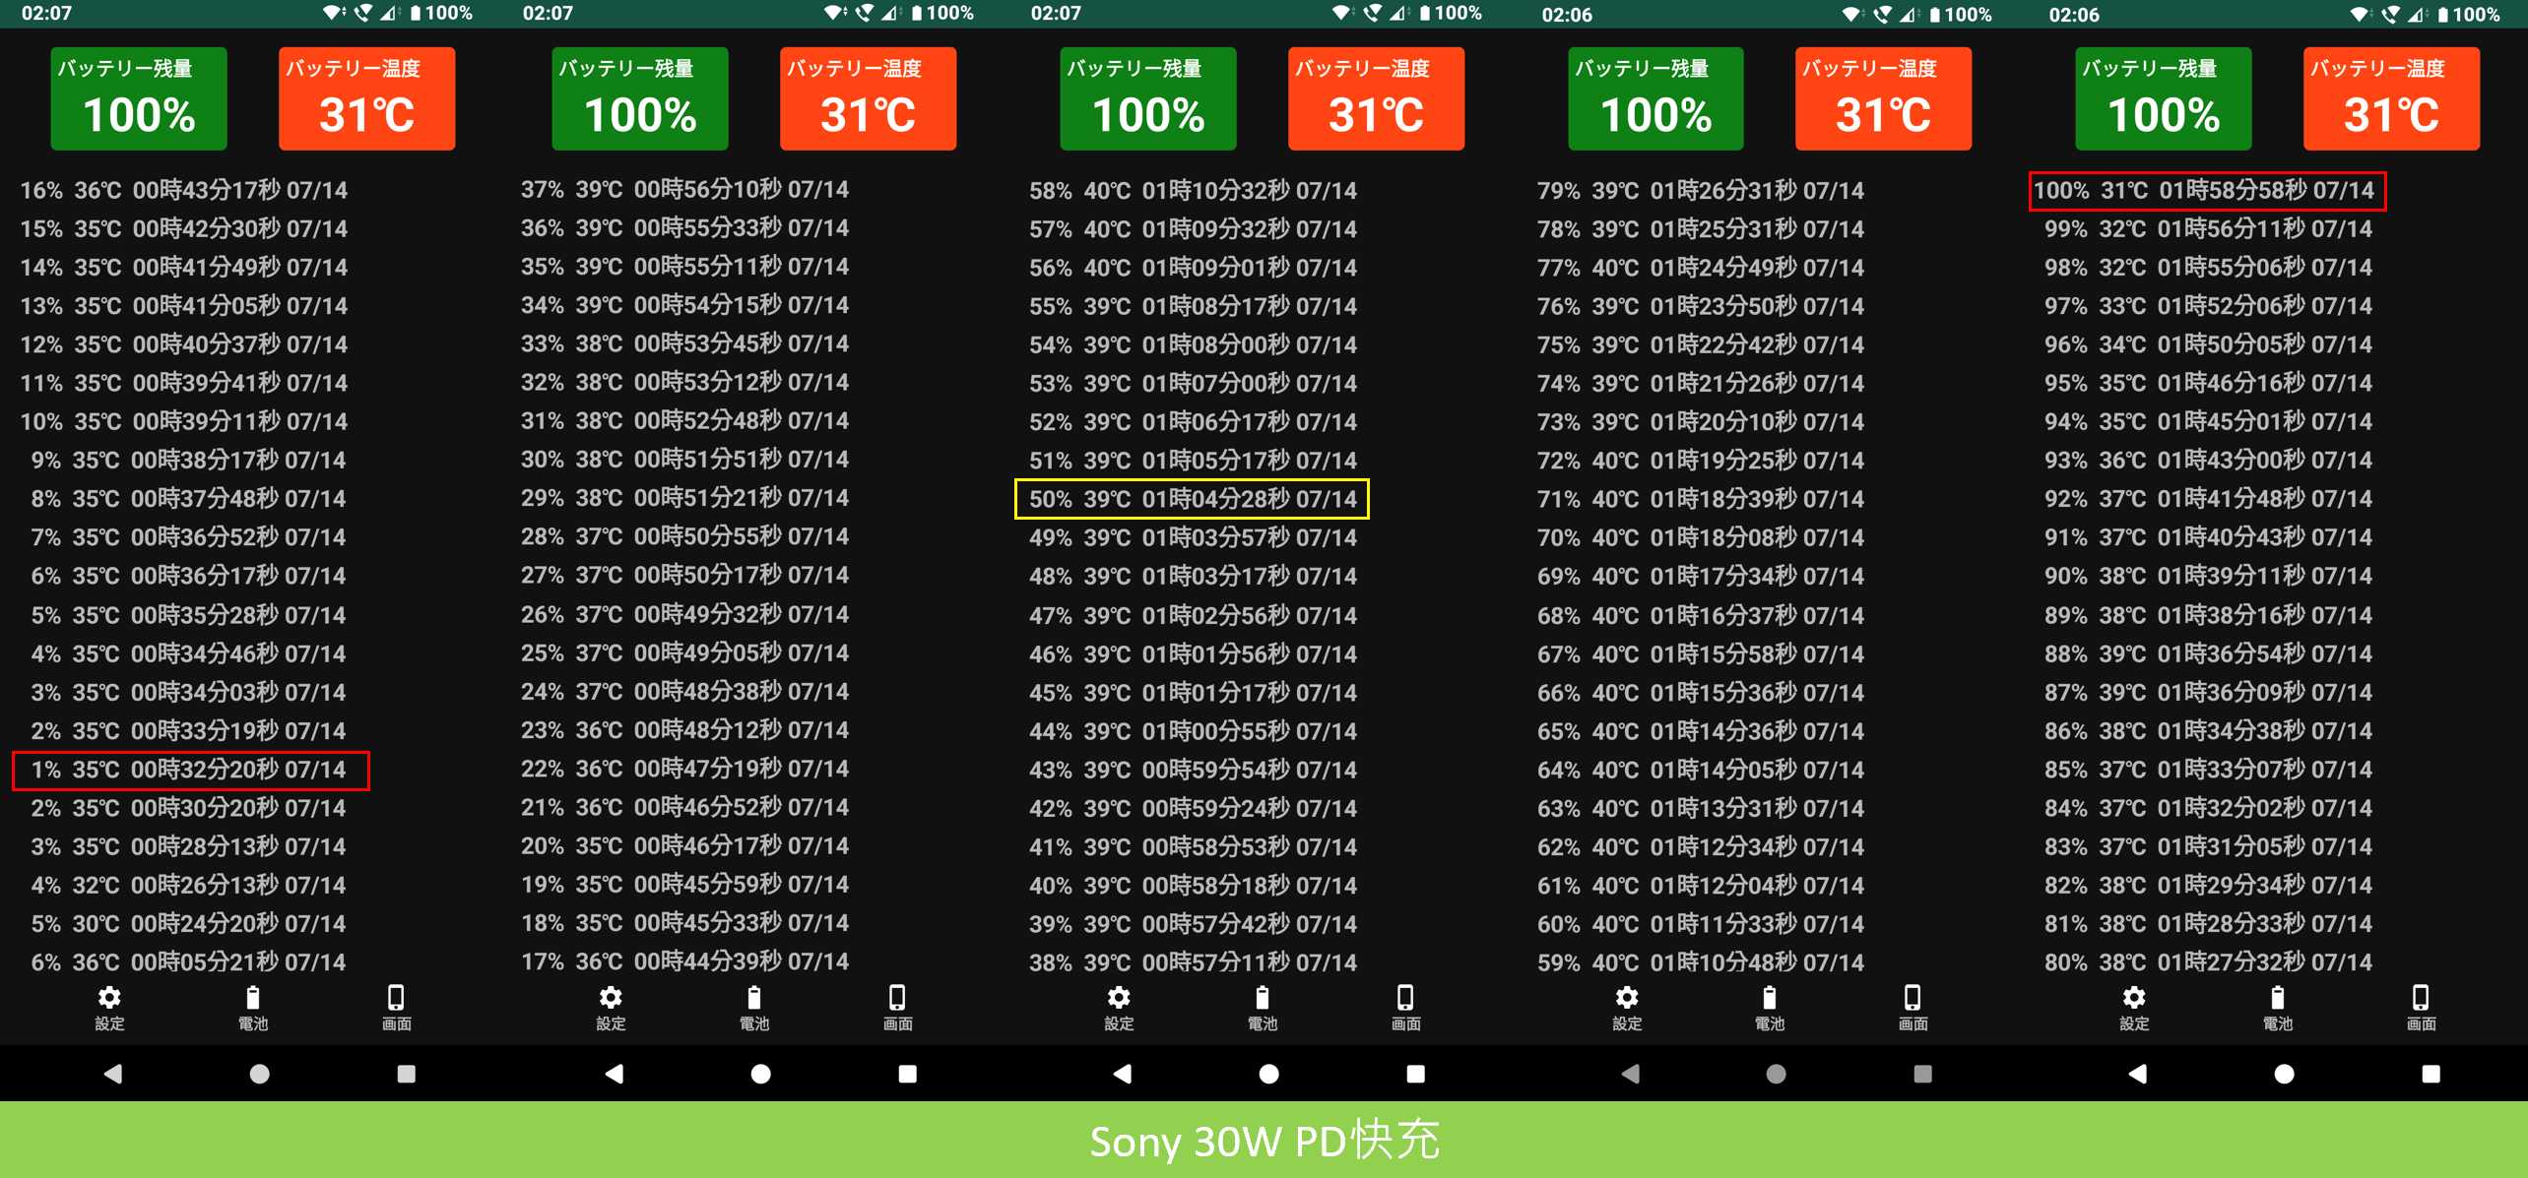
Task: Tap 画面 screen tab in first screenshot
Action: tap(396, 1007)
